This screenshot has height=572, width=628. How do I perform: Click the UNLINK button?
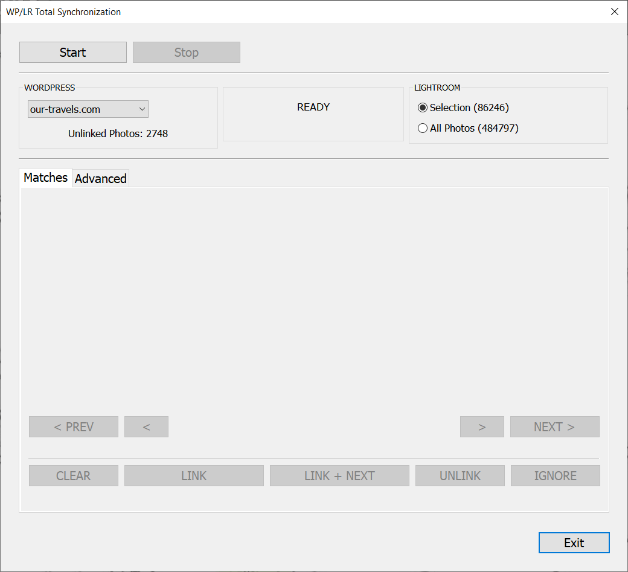(460, 476)
